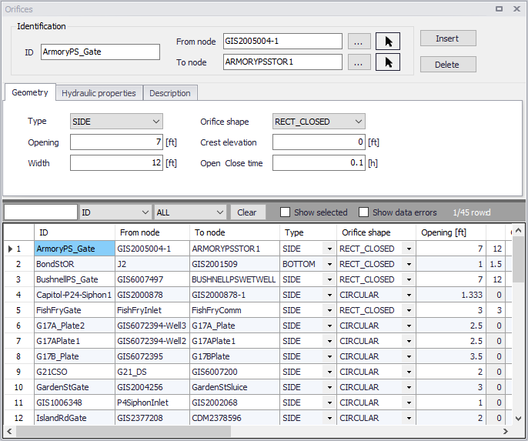This screenshot has width=528, height=441.
Task: Click the To node input field
Action: 282,62
